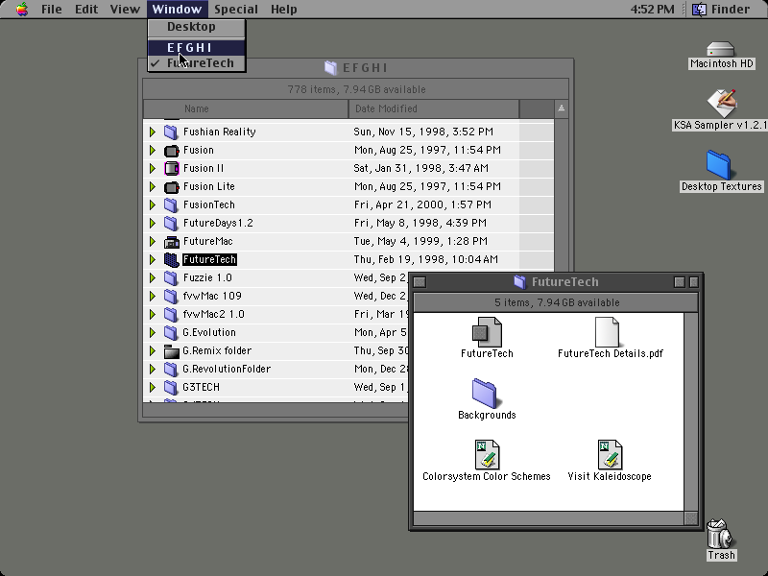768x576 pixels.
Task: Click the fvwMac 109 folder icon
Action: pos(171,296)
